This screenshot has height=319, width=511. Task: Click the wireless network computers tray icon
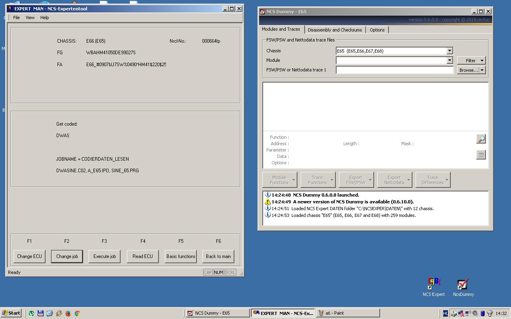click(468, 313)
